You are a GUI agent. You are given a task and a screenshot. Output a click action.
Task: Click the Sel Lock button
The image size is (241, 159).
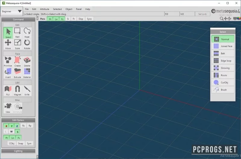click(x=202, y=14)
